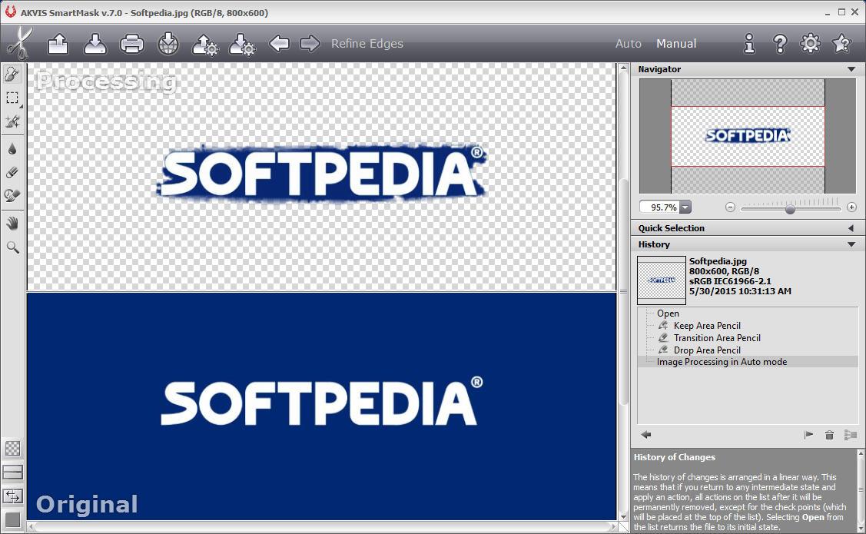
Task: Zoom out with the minus button
Action: tap(730, 207)
